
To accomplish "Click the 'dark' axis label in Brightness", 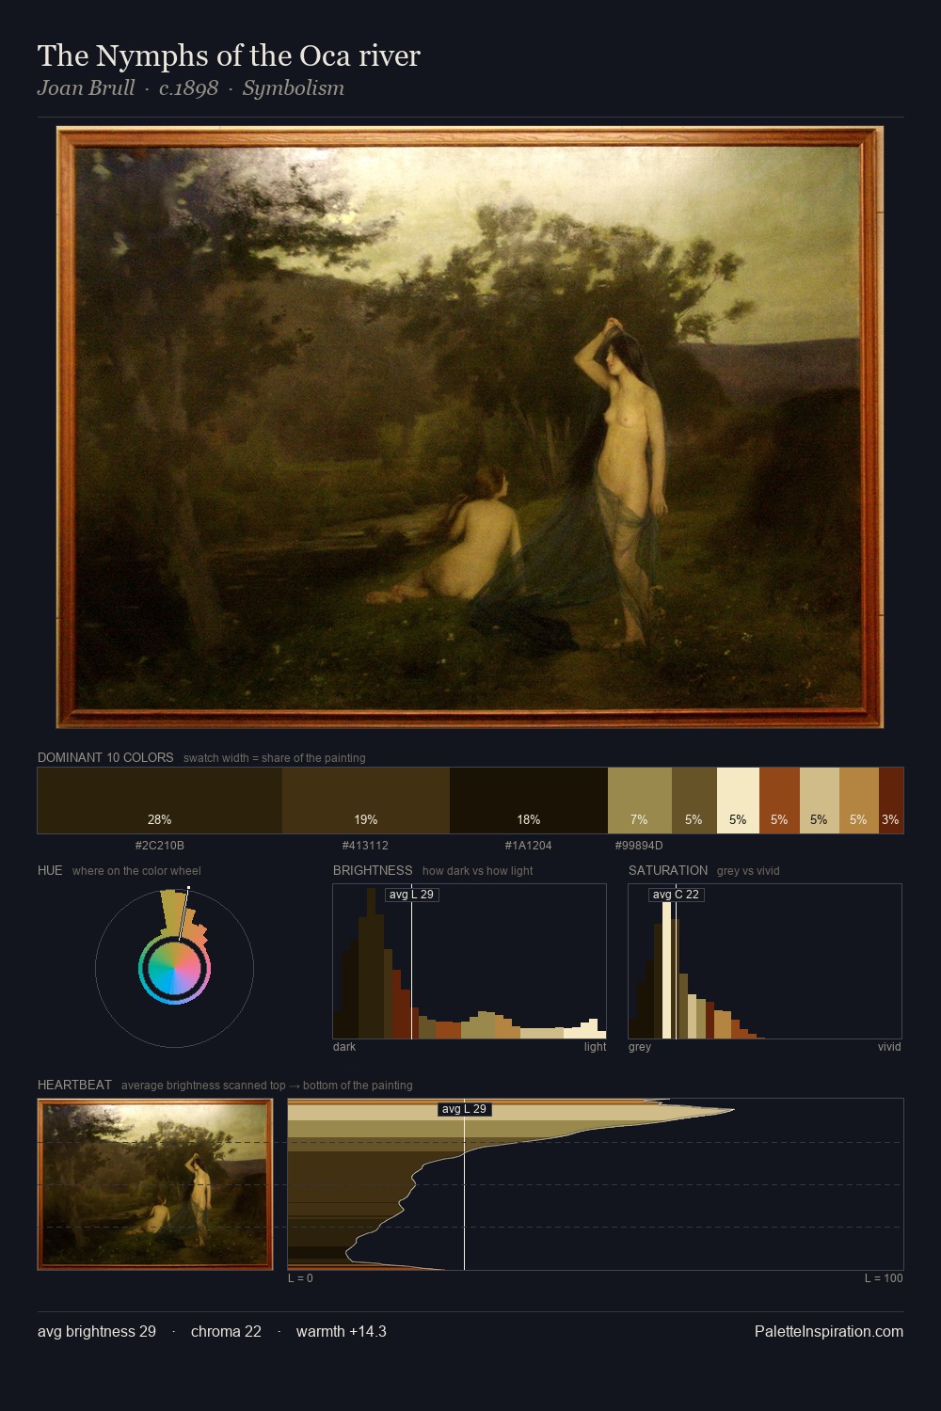I will pos(344,1047).
